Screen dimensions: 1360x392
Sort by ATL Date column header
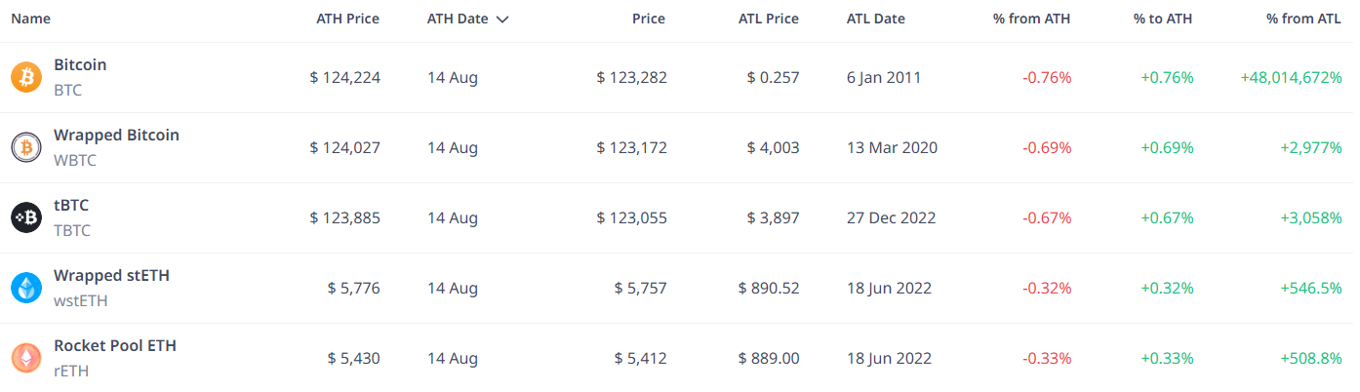876,19
